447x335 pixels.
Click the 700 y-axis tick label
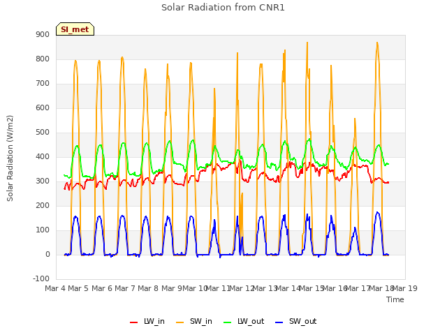[x=43, y=84]
